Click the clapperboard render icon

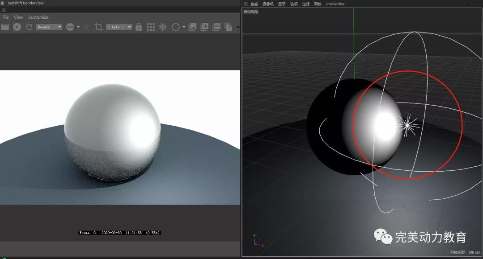tap(5, 27)
